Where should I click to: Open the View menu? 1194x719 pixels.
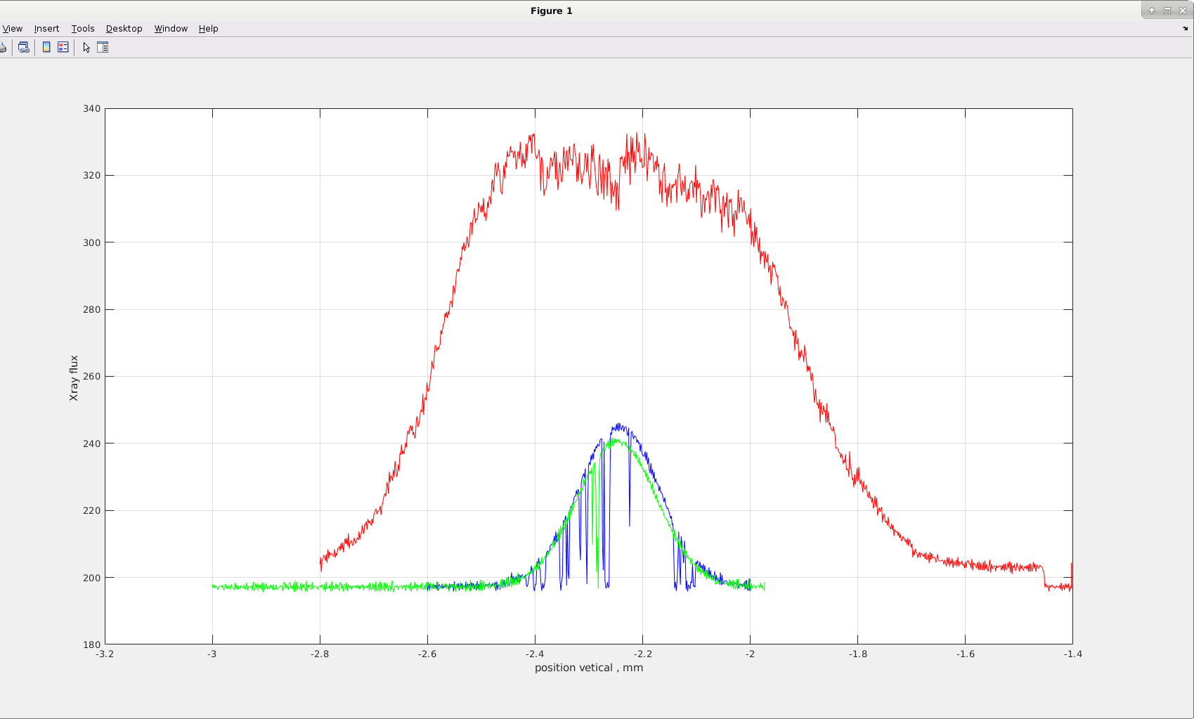[13, 29]
